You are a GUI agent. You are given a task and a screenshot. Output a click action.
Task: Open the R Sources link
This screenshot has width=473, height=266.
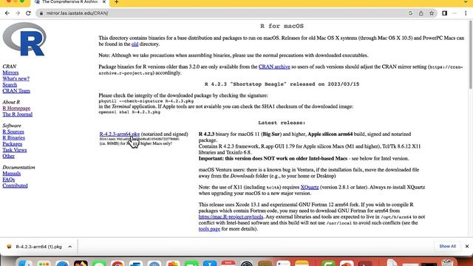pos(13,132)
